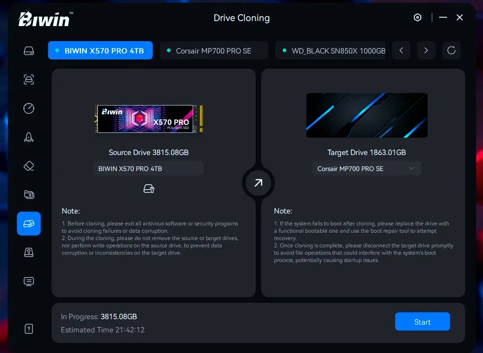This screenshot has width=483, height=353.
Task: Click the BIWIN X570 PRO source drive field
Action: (x=149, y=168)
